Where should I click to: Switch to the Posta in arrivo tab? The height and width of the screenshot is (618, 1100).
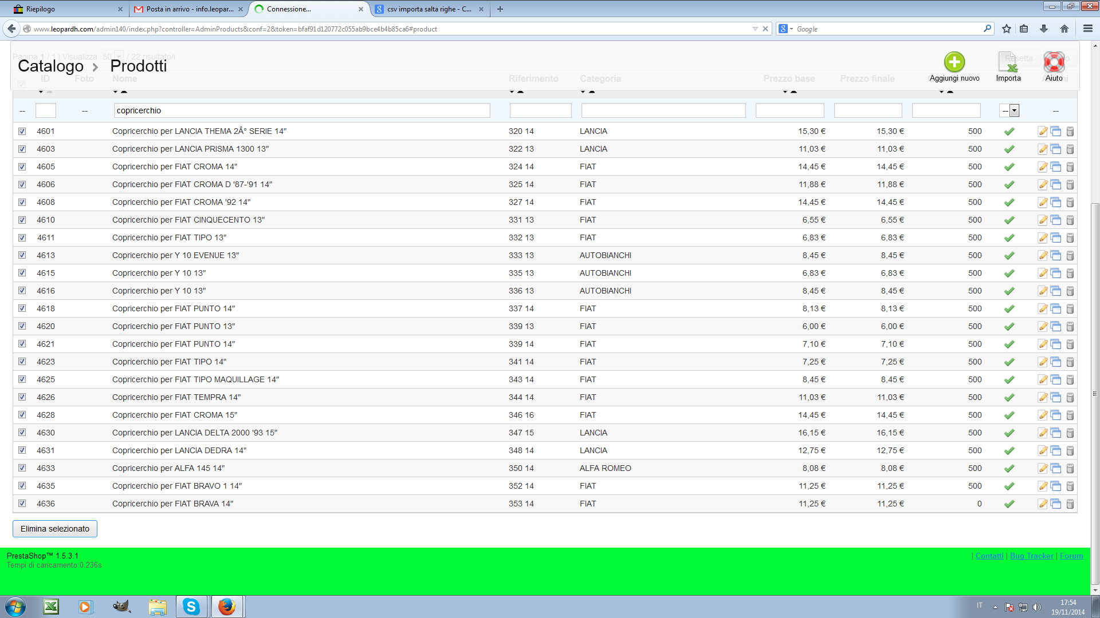(188, 9)
